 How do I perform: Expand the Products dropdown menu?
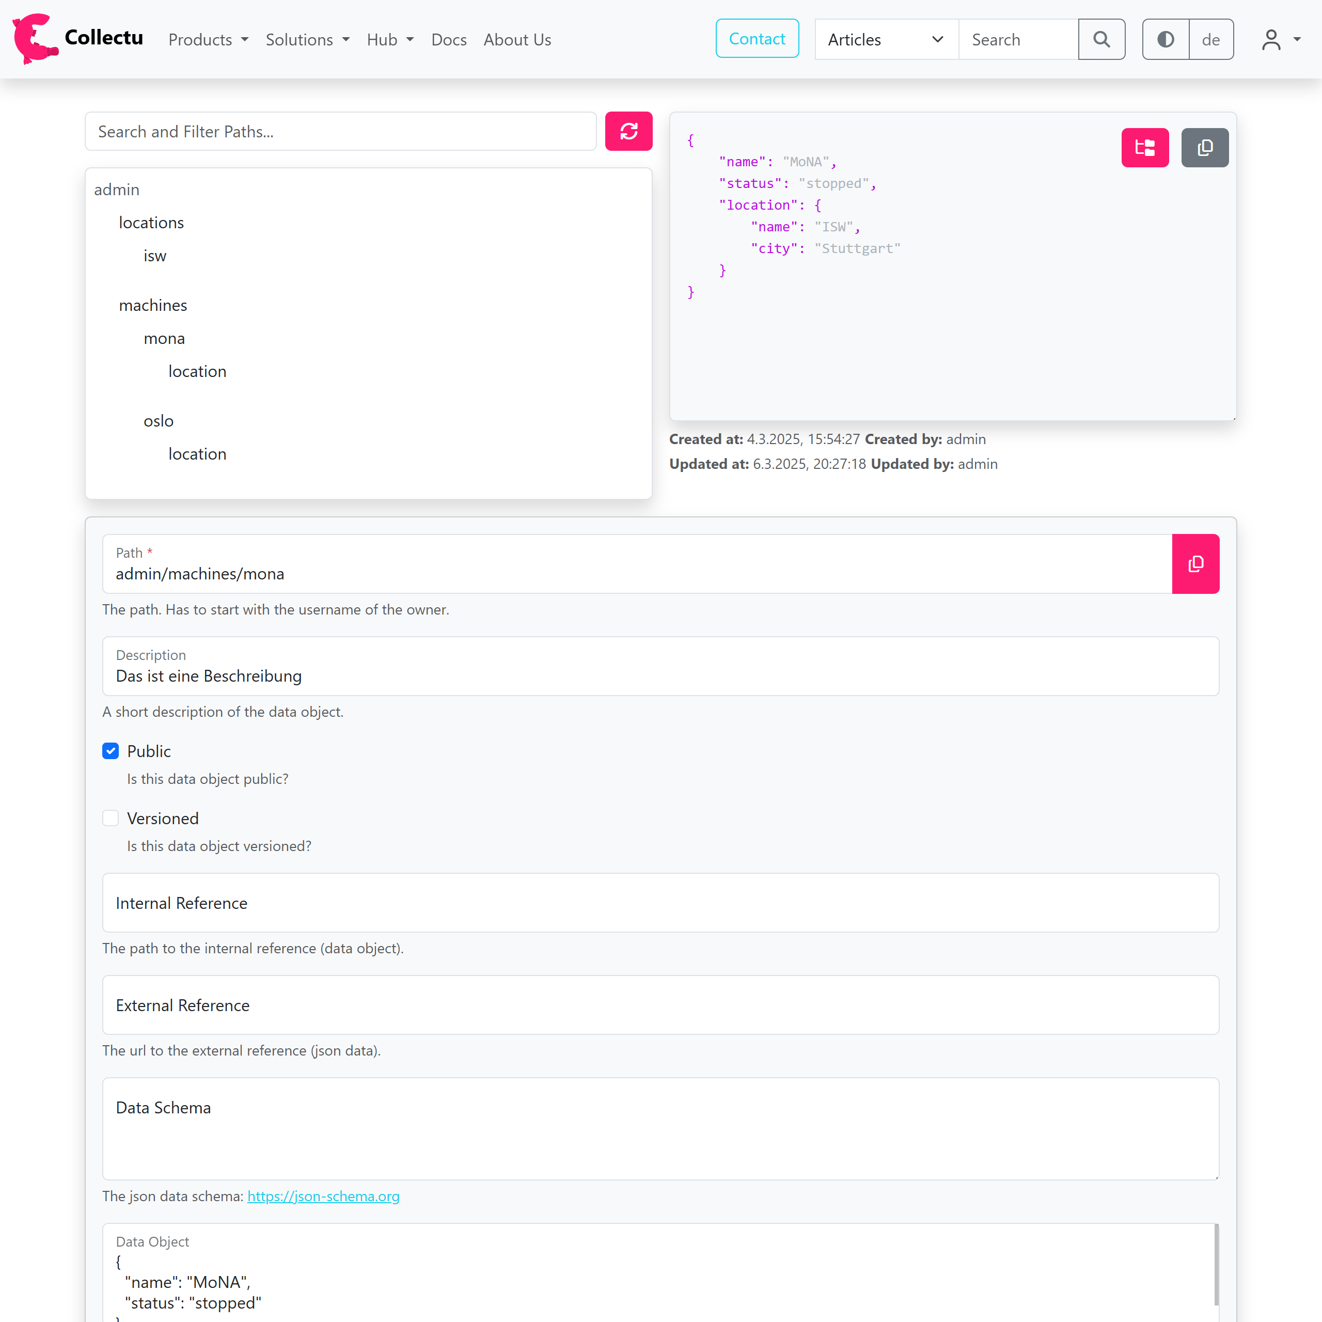click(208, 39)
